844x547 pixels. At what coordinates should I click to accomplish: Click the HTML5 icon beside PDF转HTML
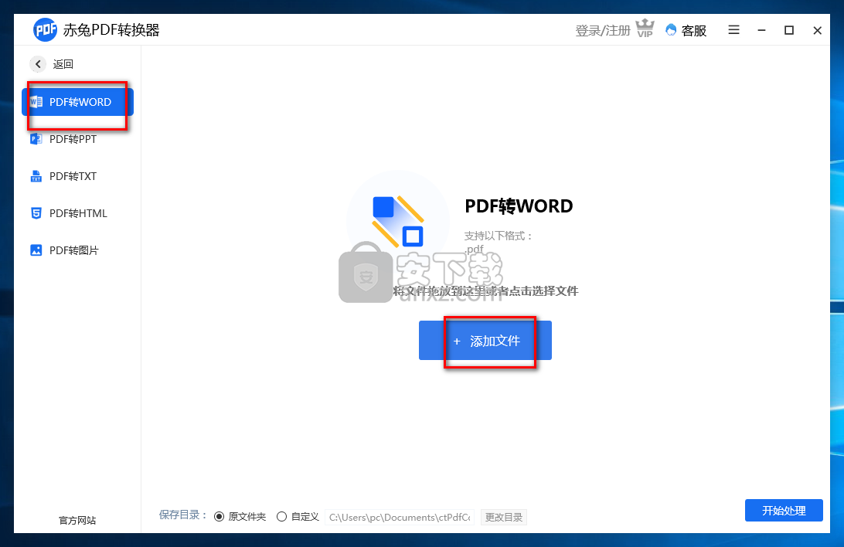[x=36, y=213]
